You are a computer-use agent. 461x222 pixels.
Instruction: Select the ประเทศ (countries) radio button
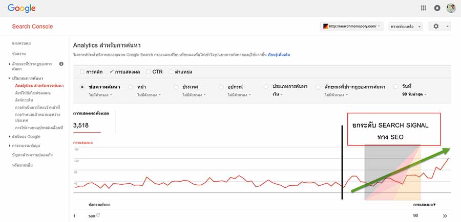tap(176, 87)
